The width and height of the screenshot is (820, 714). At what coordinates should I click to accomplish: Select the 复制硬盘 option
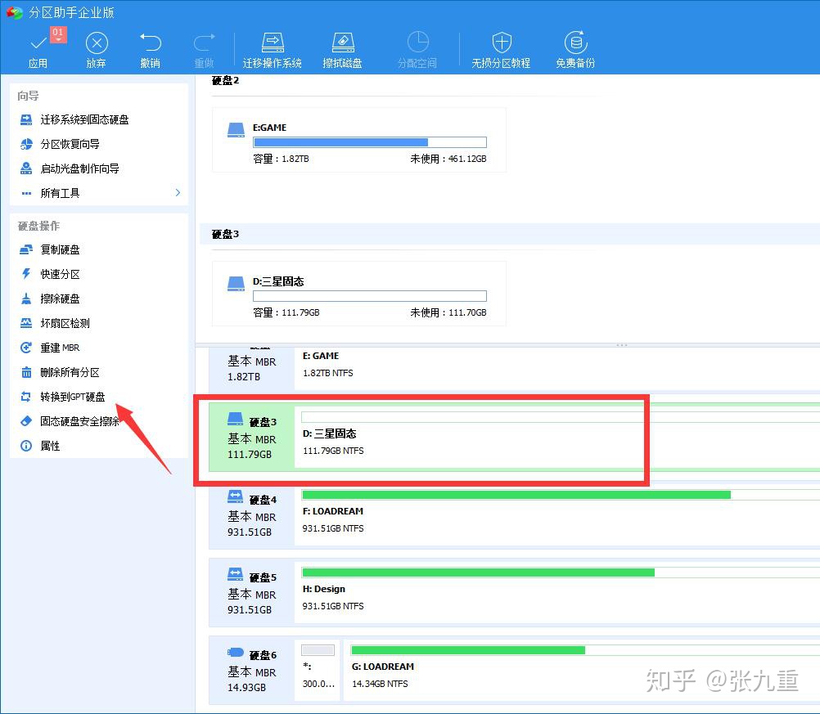pyautogui.click(x=57, y=249)
